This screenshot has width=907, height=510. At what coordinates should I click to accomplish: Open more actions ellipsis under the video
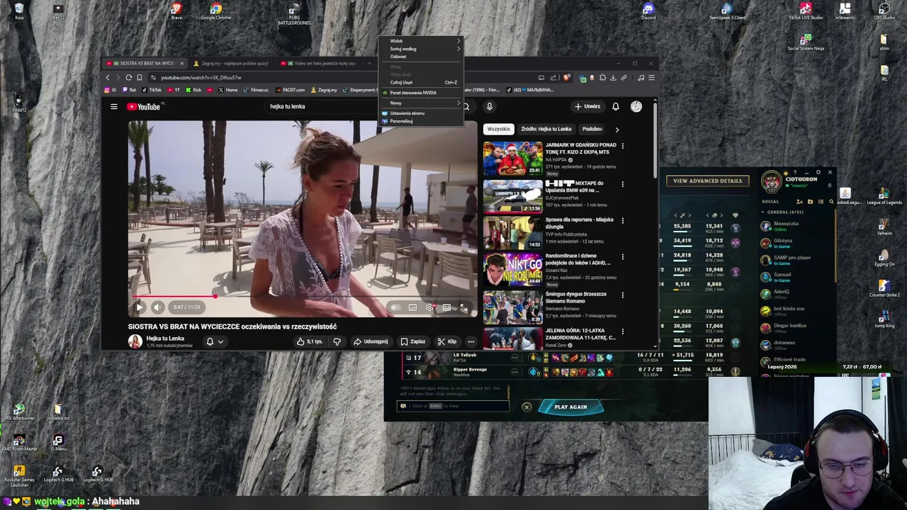click(x=471, y=341)
